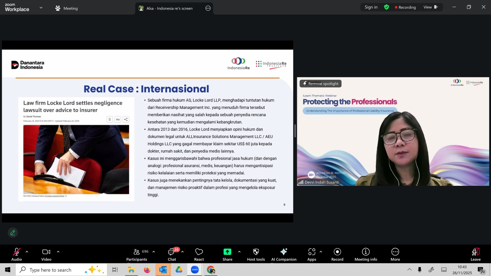Start recording with Record button
This screenshot has height=276, width=491.
pos(337,255)
